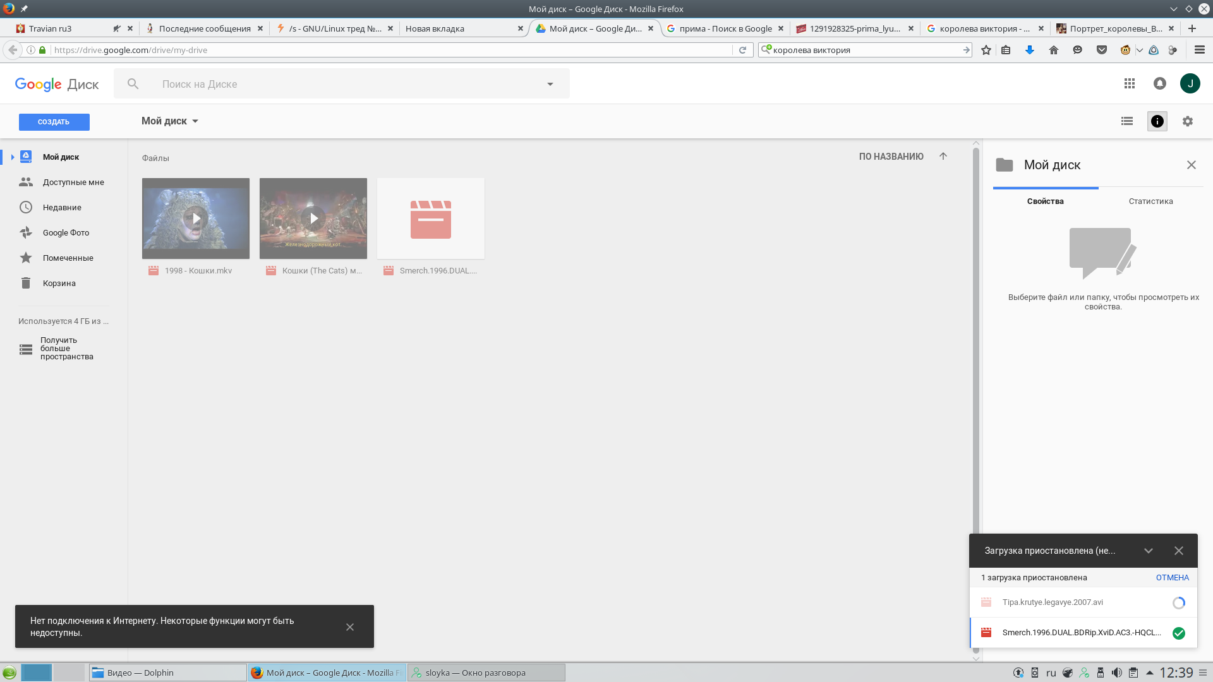Select the Smerch.1996.DUAL file tile
Viewport: 1213px width, 682px height.
coord(431,218)
